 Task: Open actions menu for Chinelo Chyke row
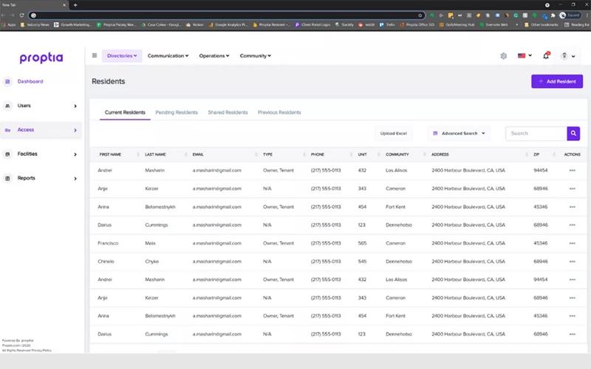[x=572, y=261]
